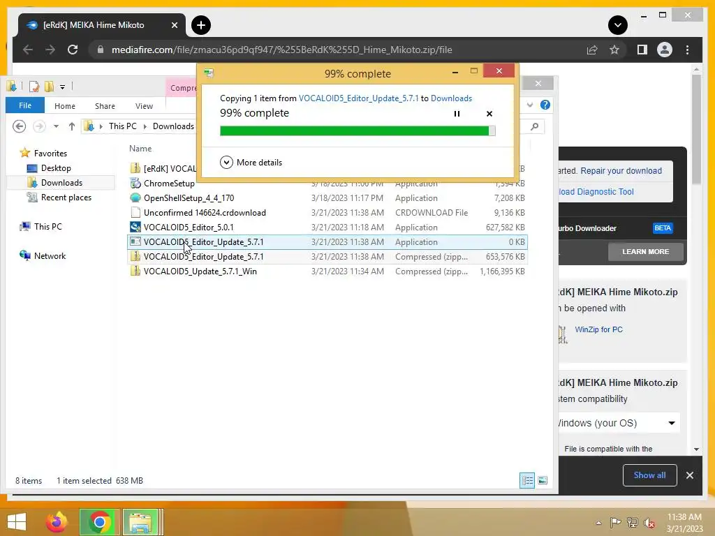Click Explorer quick access New folder icon

[x=49, y=86]
